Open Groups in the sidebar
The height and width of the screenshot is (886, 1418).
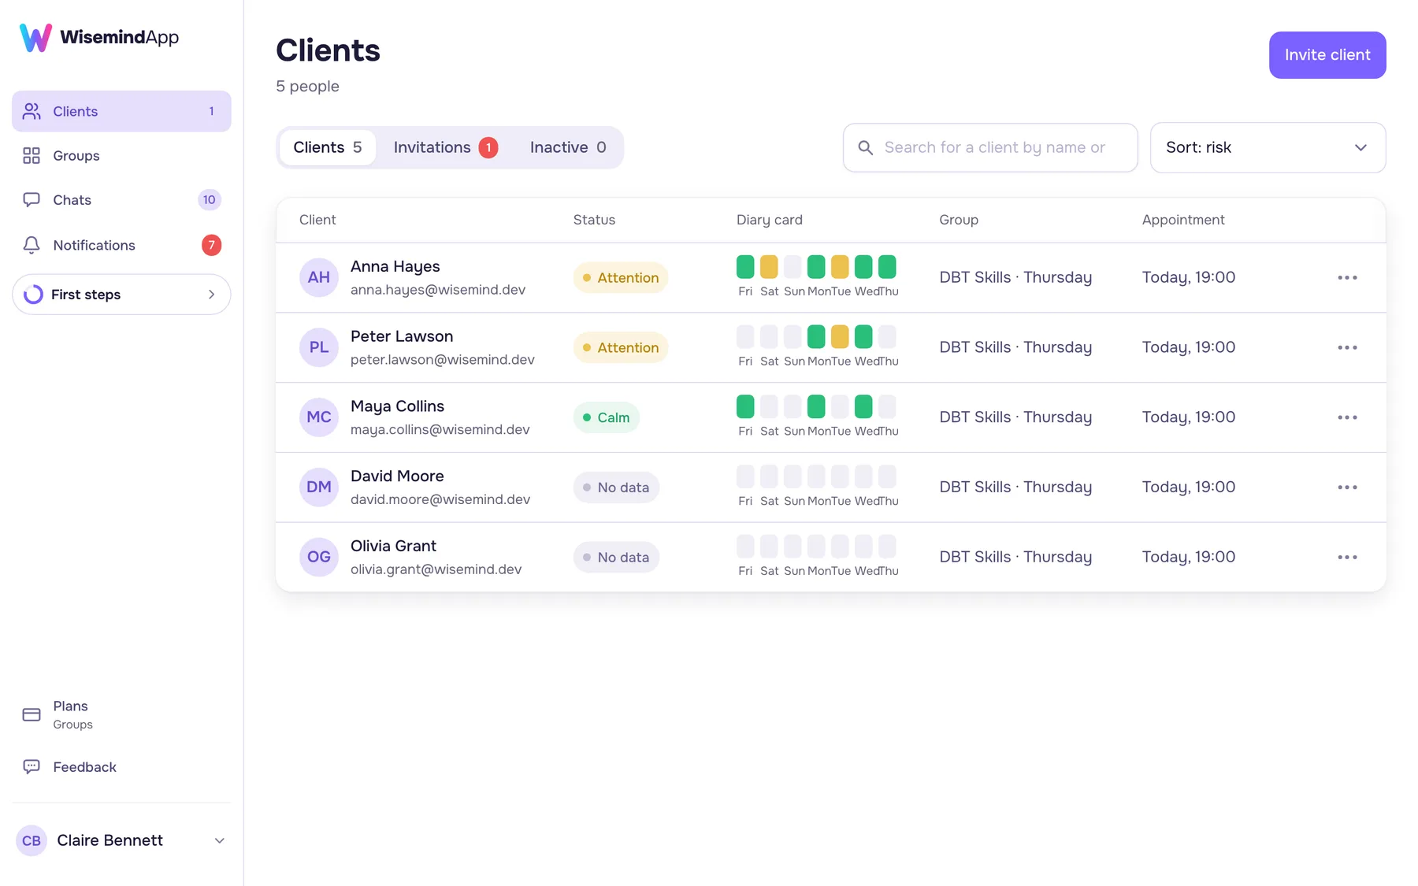point(121,156)
